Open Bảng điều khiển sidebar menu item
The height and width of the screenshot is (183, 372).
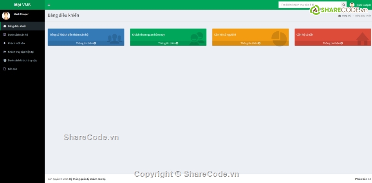click(x=22, y=26)
